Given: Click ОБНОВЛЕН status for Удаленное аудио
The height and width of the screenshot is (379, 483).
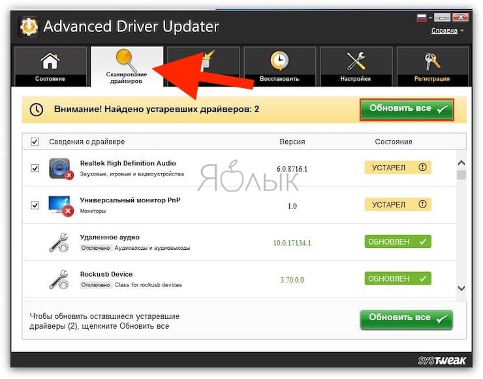Looking at the screenshot, I should coord(398,241).
